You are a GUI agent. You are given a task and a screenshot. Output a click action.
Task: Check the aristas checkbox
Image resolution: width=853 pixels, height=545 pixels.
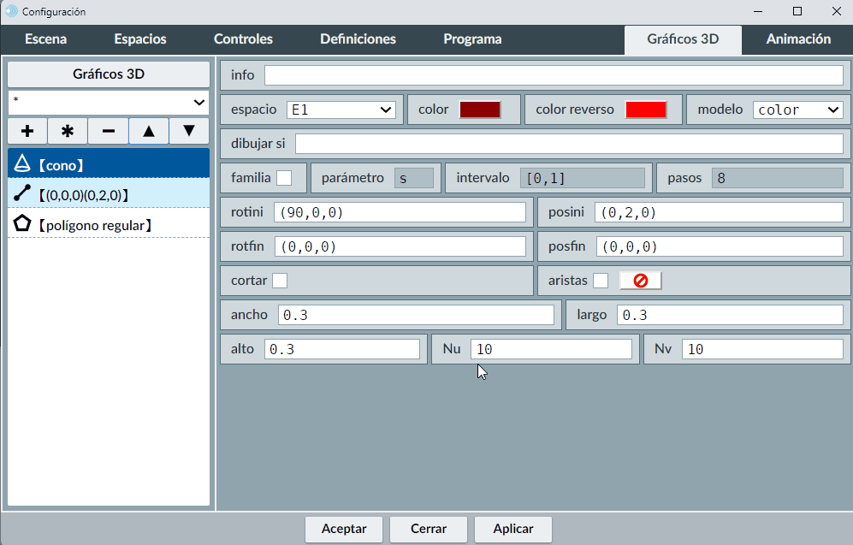click(601, 281)
